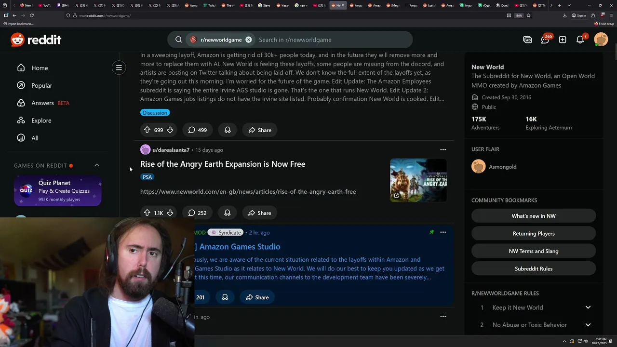The height and width of the screenshot is (347, 617).
Task: Click Import bookmarks in bookmarks bar
Action: 18,24
